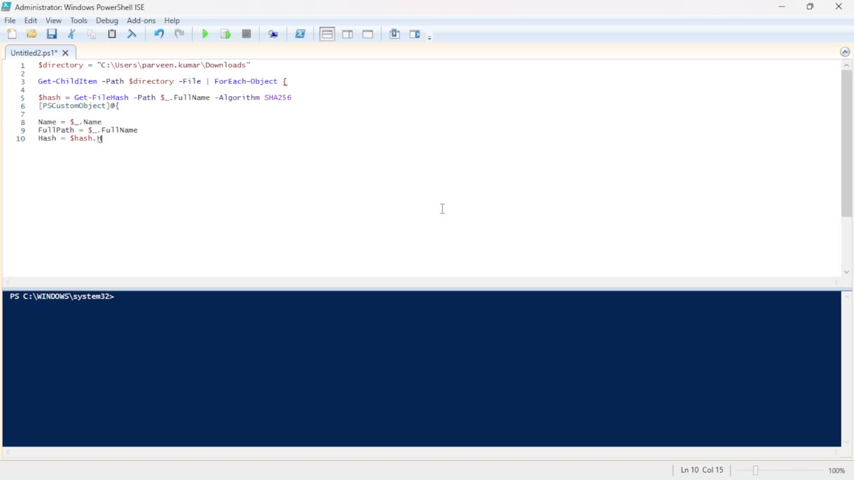Stop operation square icon
This screenshot has height=480, width=854.
pyautogui.click(x=246, y=34)
